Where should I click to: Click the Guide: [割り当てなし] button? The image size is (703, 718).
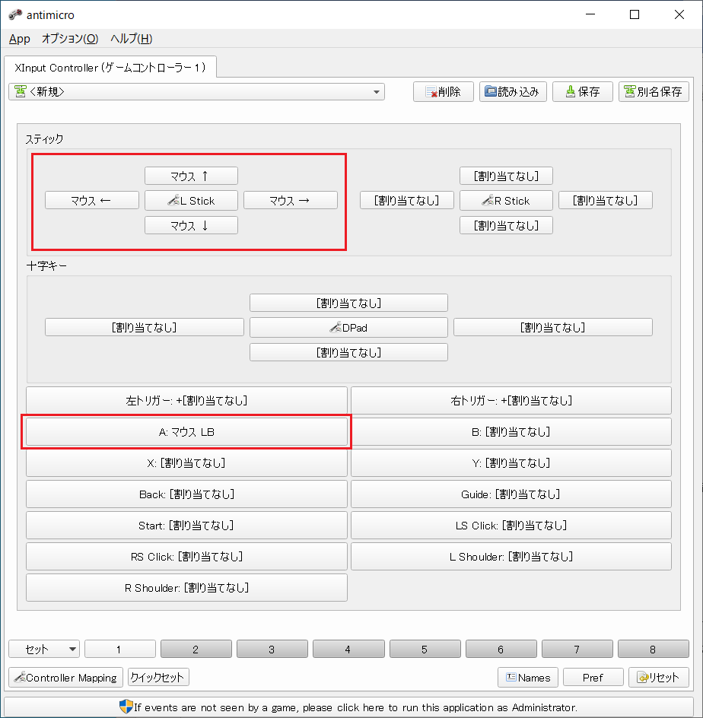coord(511,494)
